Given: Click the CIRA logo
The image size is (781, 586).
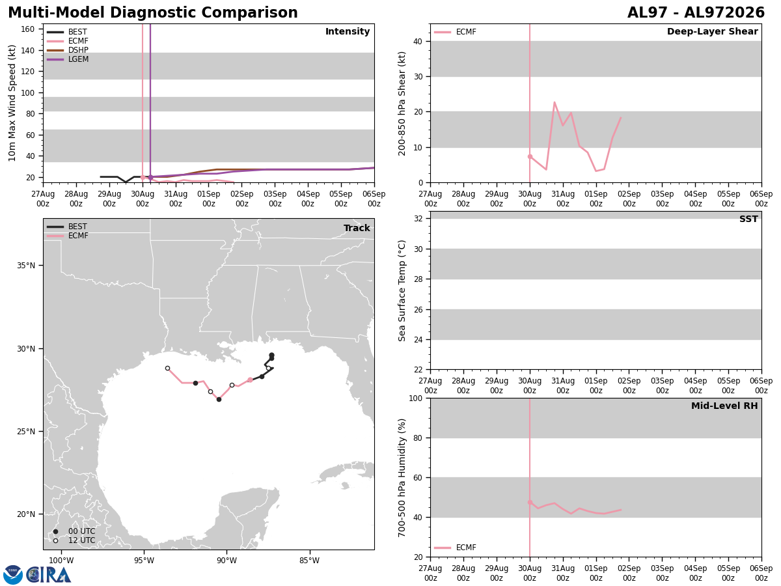Looking at the screenshot, I should point(49,574).
